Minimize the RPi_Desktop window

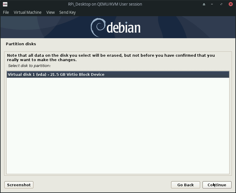click(212, 4)
